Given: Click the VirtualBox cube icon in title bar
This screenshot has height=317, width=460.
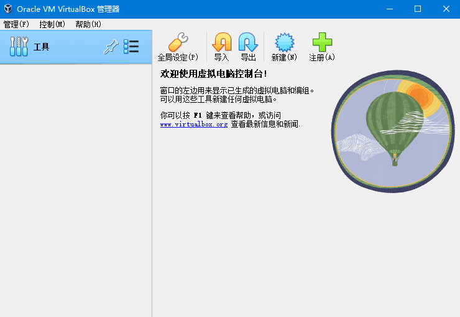Looking at the screenshot, I should tap(8, 9).
